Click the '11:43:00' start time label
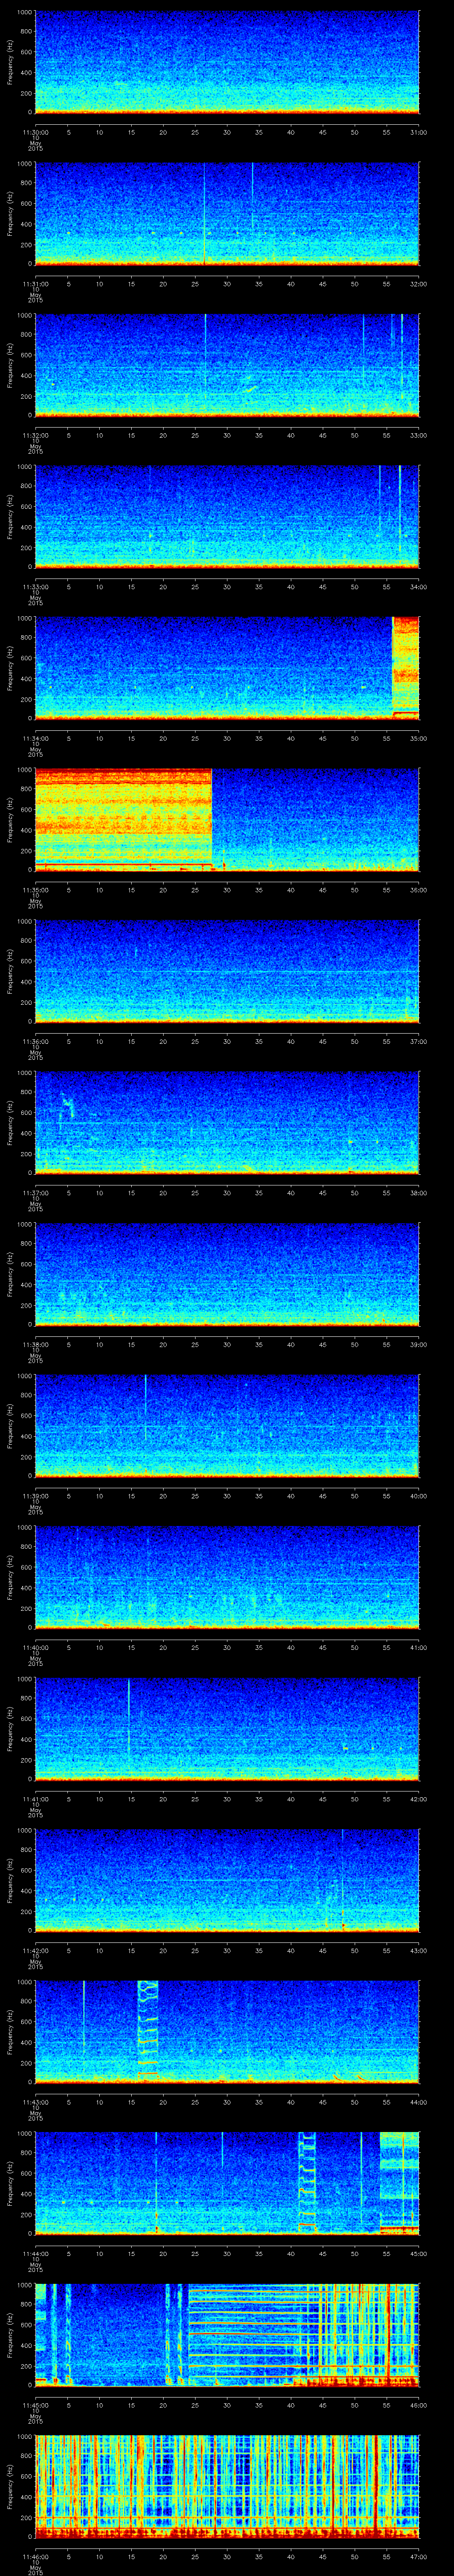 (35, 2101)
